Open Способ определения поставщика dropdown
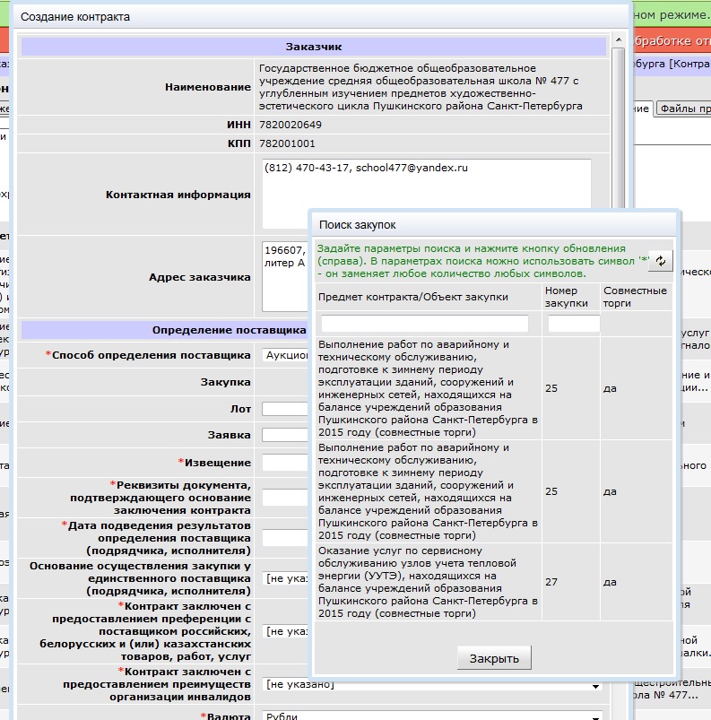Viewport: 711px width, 720px height. (x=286, y=355)
